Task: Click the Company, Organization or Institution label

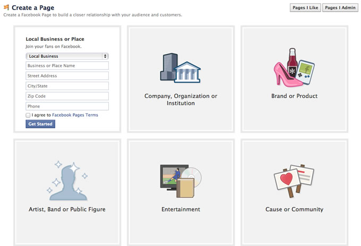Action: [x=180, y=100]
